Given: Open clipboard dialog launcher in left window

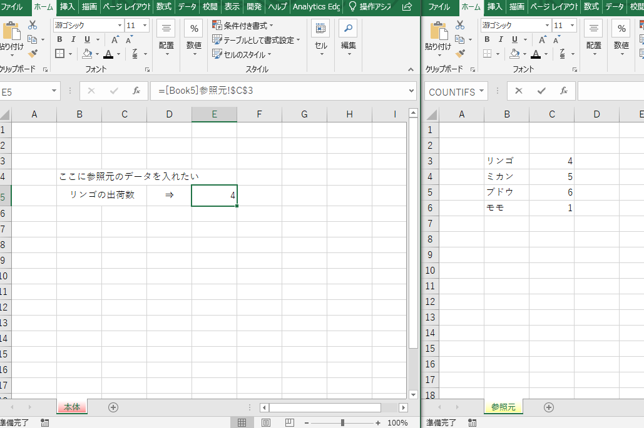Looking at the screenshot, I should 45,70.
